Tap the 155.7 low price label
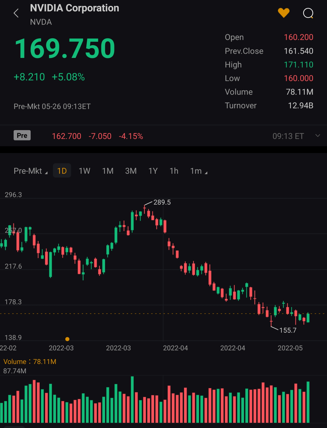327x428 pixels. tap(288, 330)
